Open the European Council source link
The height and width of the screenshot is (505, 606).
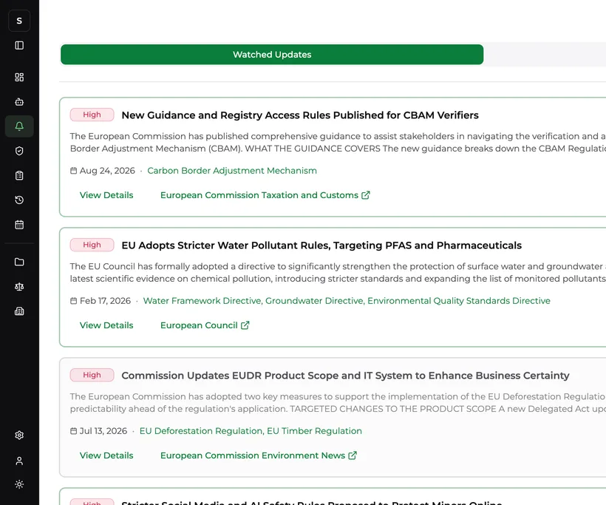click(205, 325)
